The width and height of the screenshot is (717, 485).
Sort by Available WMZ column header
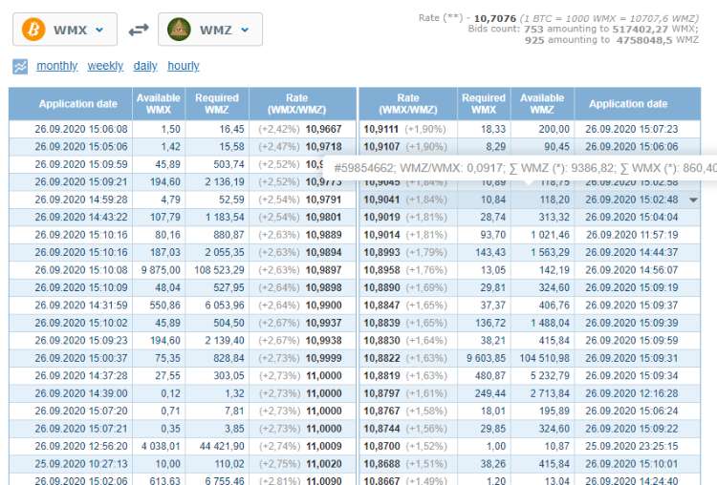542,104
